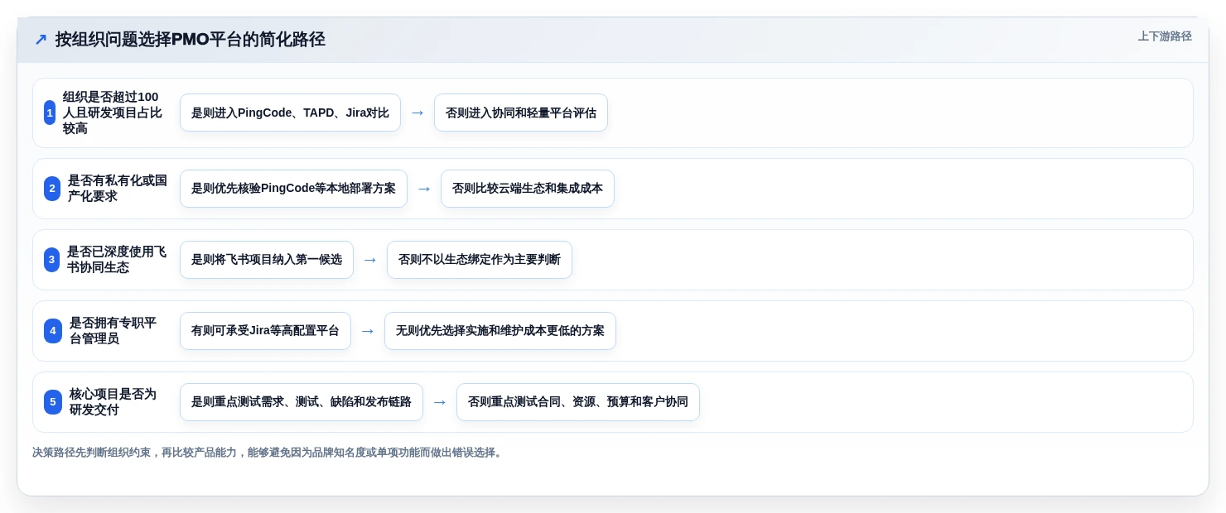The width and height of the screenshot is (1226, 513).
Task: Click the arrow icon beside the title
Action: click(x=41, y=40)
